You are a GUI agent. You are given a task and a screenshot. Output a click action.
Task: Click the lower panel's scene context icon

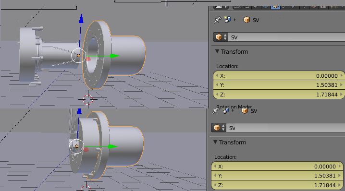pos(225,110)
